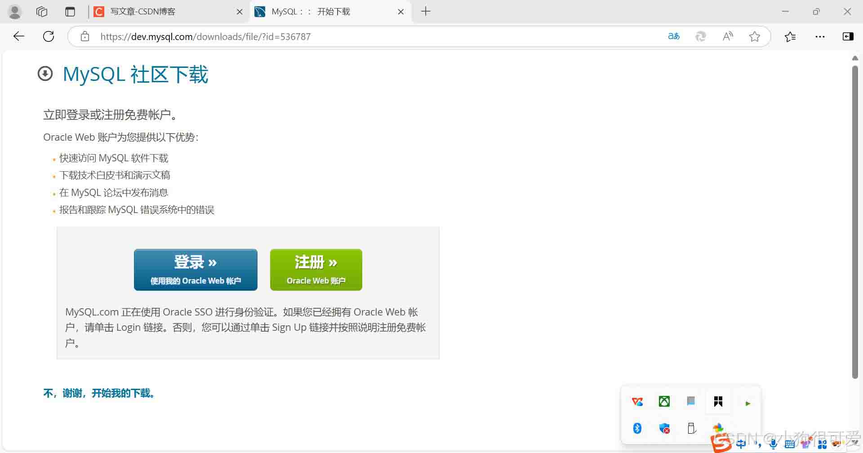Click text 快速访问 MySQL 软件下载
The height and width of the screenshot is (453, 863).
[x=114, y=158]
